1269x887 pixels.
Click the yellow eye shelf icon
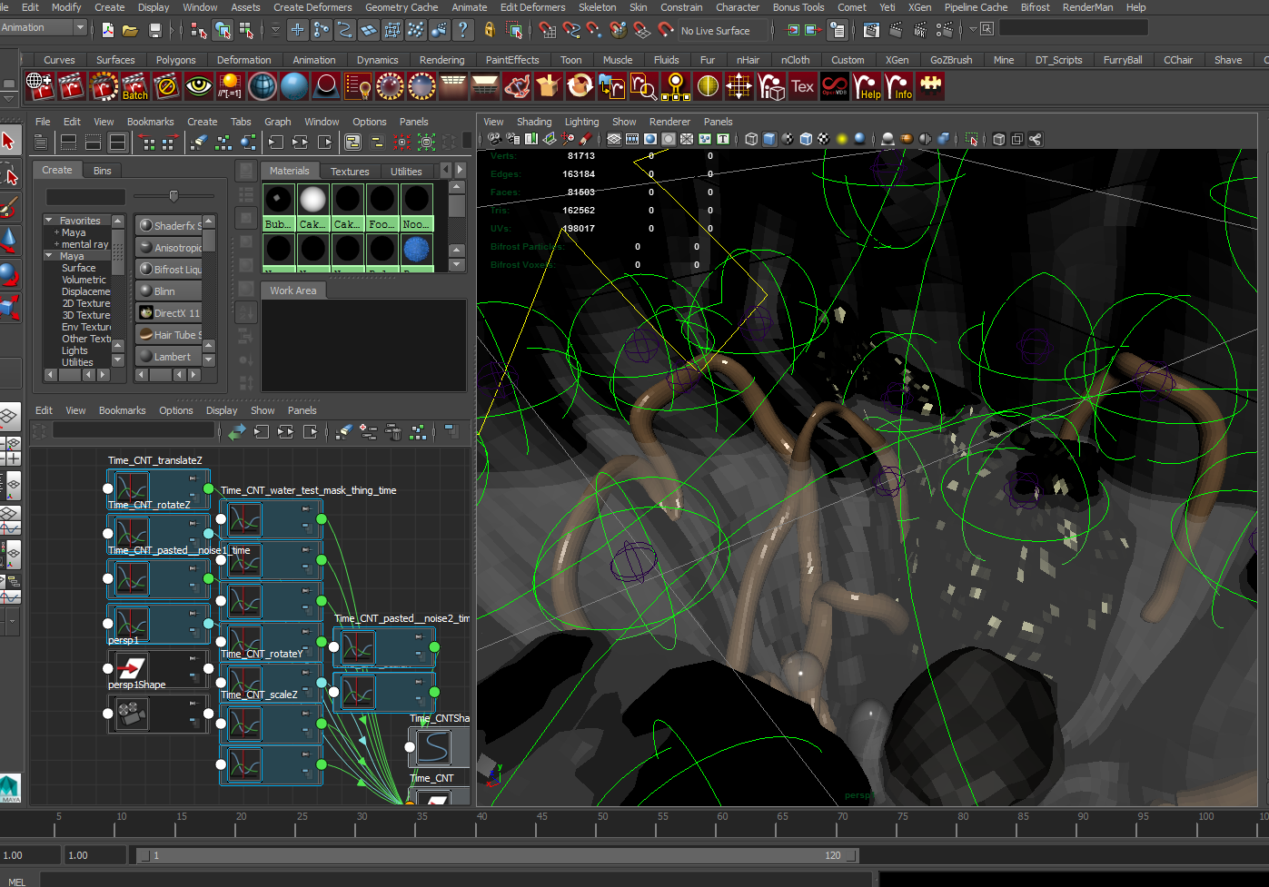pos(198,87)
